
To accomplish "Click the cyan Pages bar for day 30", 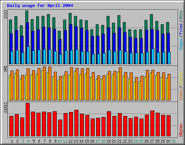I will pos(169,58).
